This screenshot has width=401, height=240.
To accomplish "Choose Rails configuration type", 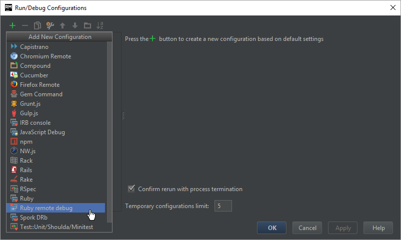I will 26,170.
